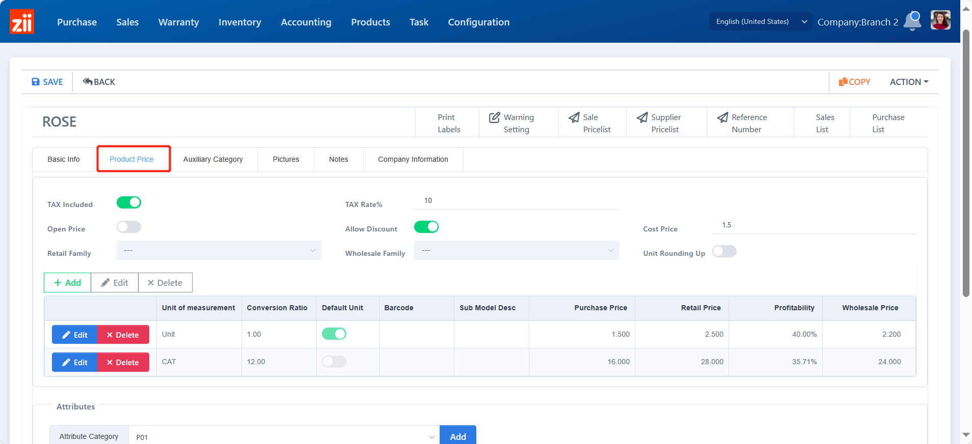This screenshot has width=972, height=444.
Task: Open the Sale Pricelist
Action: point(591,123)
